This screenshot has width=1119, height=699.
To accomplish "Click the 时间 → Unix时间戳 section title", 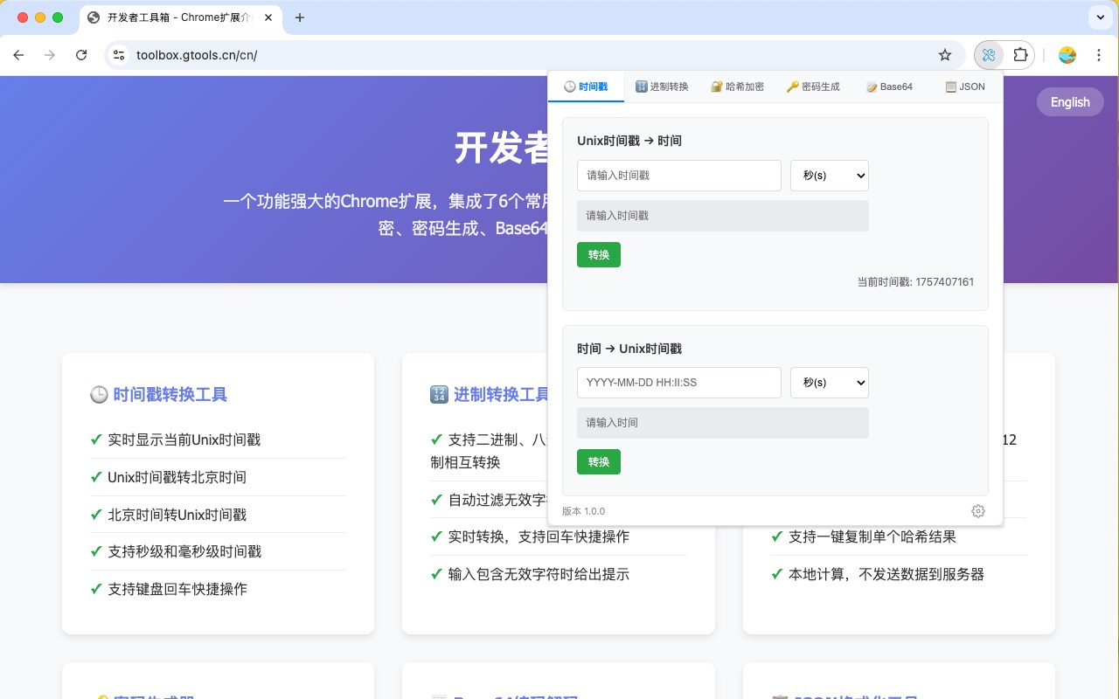I will coord(629,349).
